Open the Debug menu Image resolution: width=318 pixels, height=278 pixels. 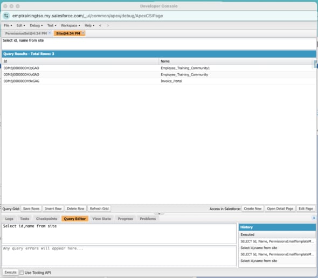tap(36, 25)
